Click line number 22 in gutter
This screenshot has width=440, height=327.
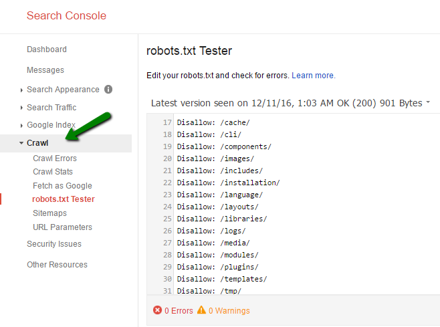click(x=167, y=183)
